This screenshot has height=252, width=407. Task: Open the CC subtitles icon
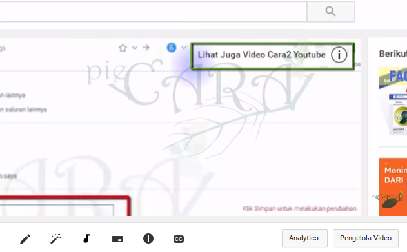[x=179, y=239]
